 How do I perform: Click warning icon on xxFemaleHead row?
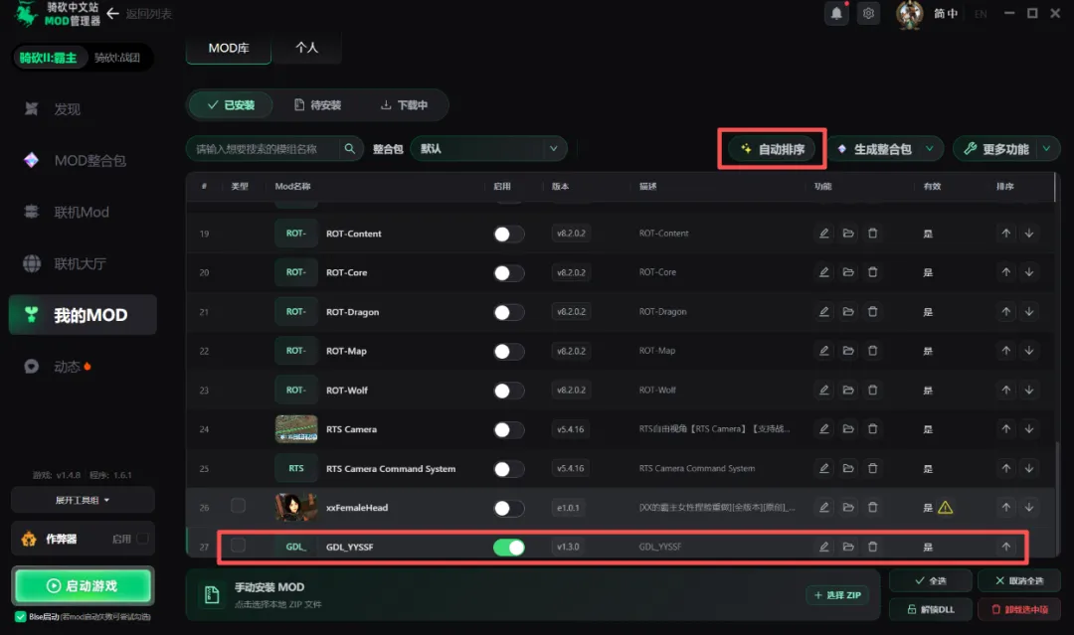[x=946, y=508]
